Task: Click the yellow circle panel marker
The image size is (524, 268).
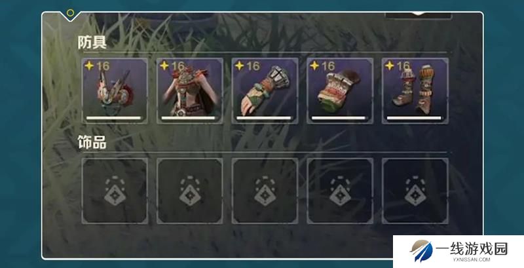Action: tap(70, 13)
